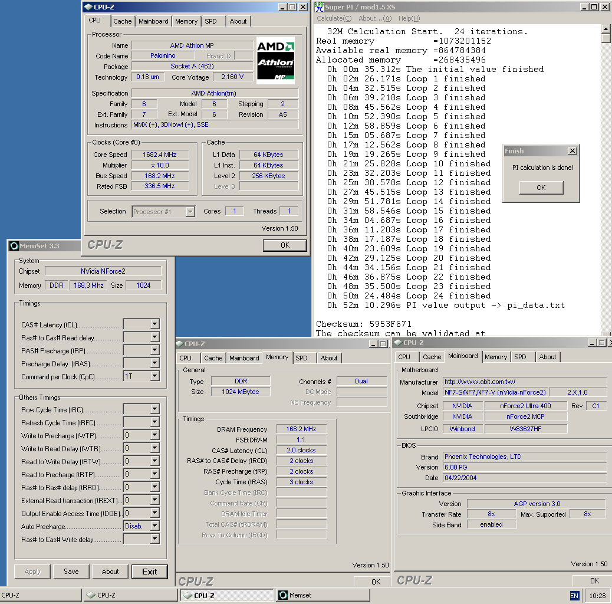This screenshot has height=604, width=612.
Task: Open Auto Precharge dropdown
Action: (x=155, y=526)
